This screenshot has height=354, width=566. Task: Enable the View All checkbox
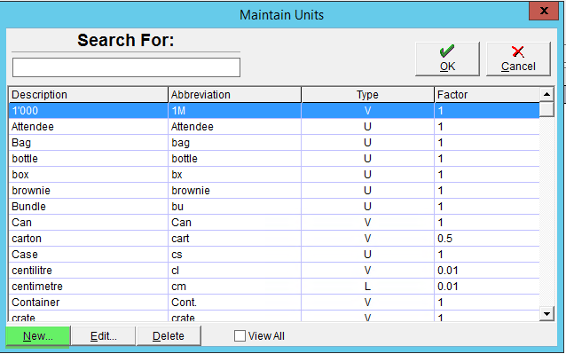[240, 336]
